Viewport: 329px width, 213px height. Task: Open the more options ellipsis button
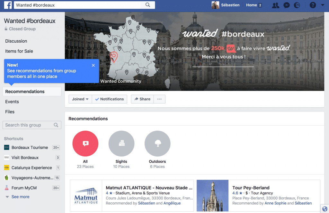(x=159, y=99)
